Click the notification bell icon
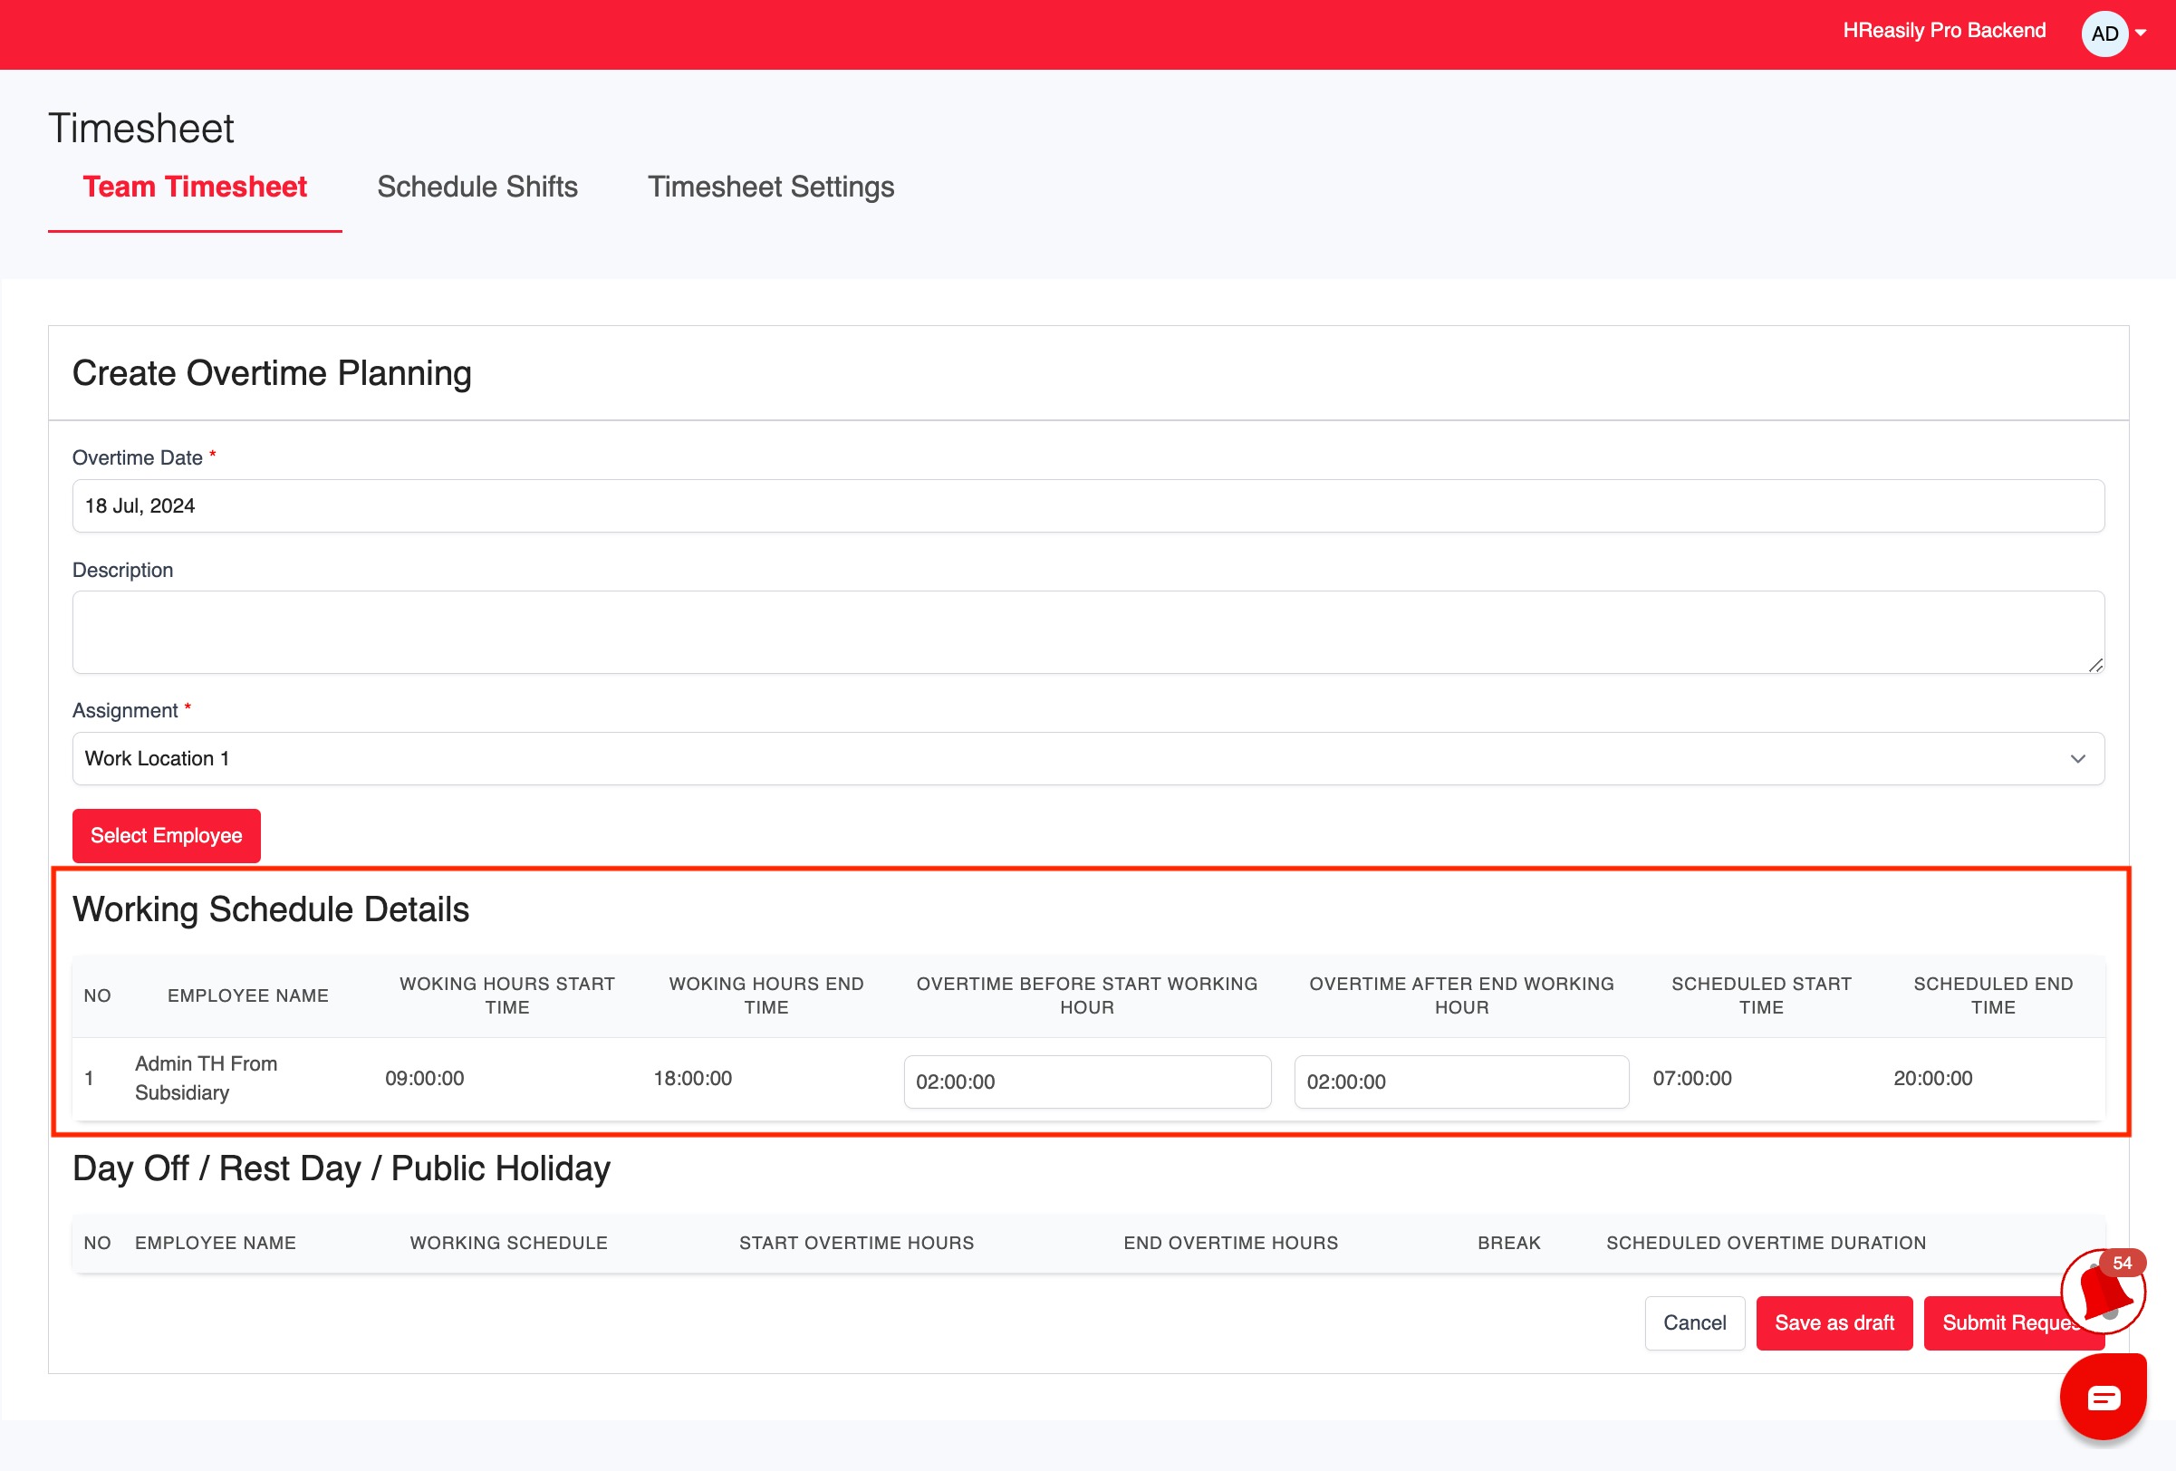Image resolution: width=2176 pixels, height=1471 pixels. [x=2103, y=1294]
